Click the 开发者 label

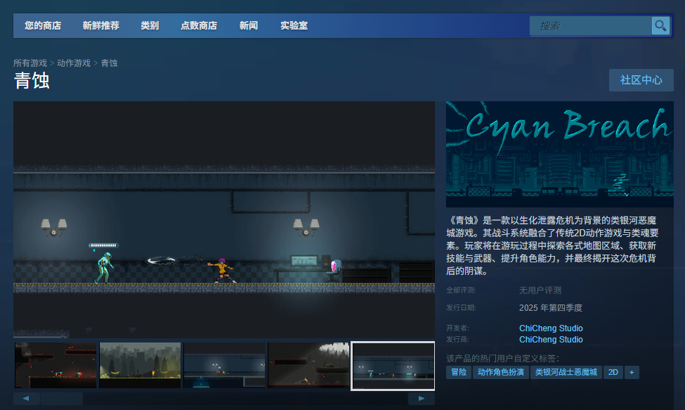click(x=457, y=328)
